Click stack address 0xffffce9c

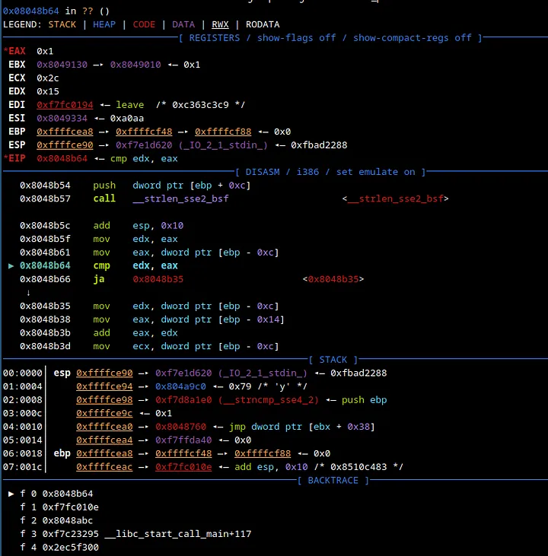pos(104,414)
